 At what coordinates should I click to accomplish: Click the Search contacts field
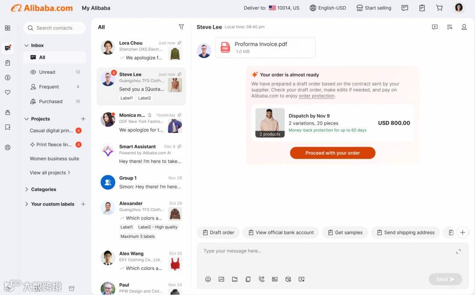(x=55, y=28)
